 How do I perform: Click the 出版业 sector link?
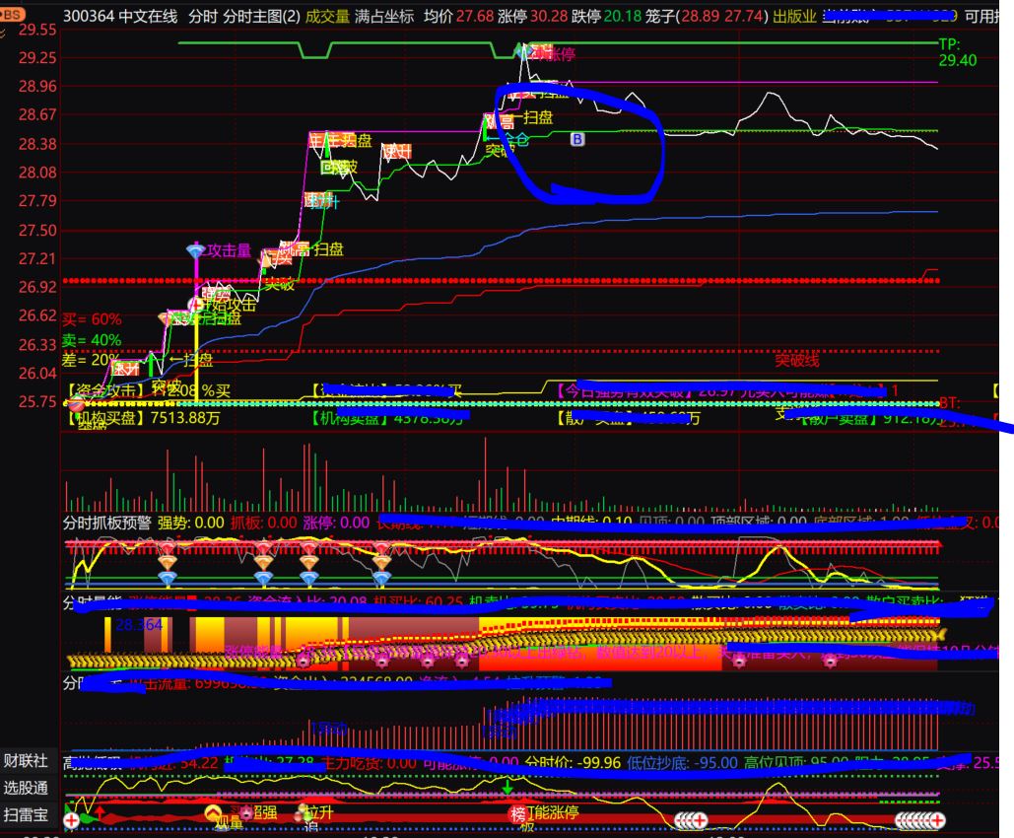point(795,16)
